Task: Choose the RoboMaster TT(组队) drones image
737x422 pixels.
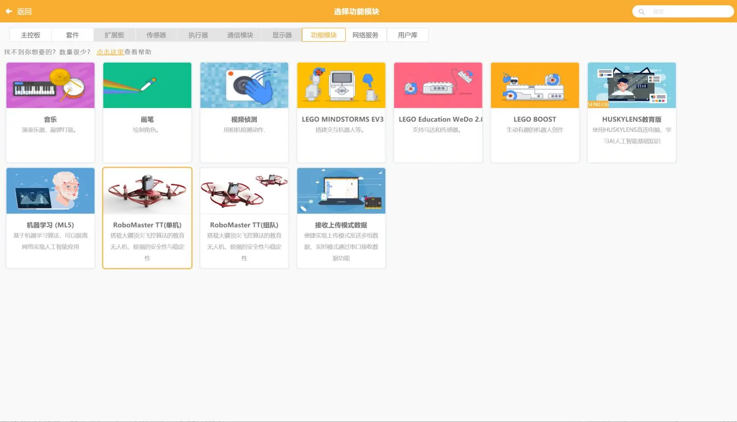Action: 244,191
